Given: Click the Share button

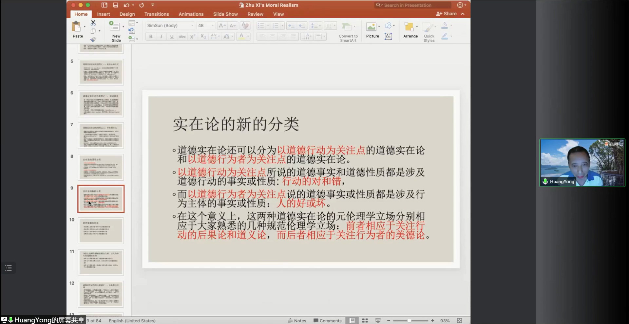Looking at the screenshot, I should coord(447,14).
